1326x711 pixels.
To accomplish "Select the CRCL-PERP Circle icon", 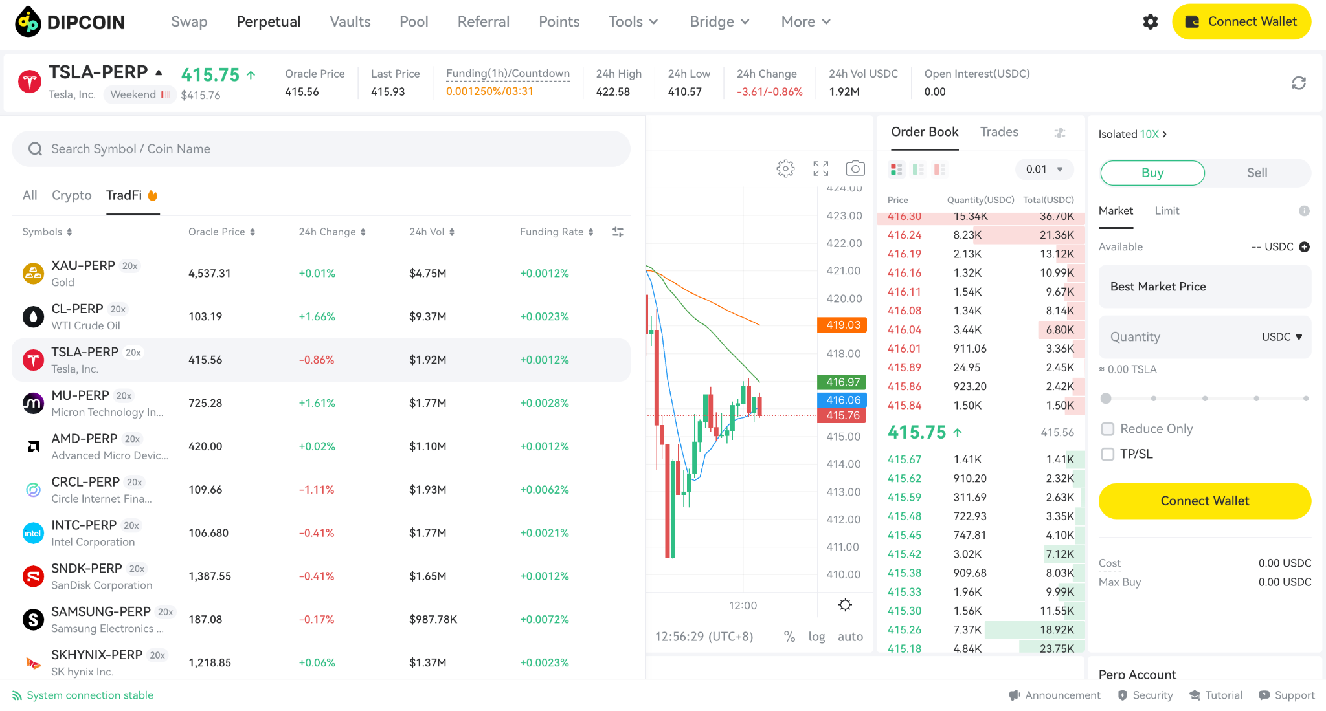I will pos(33,490).
